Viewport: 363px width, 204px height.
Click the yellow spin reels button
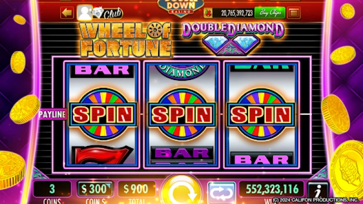click(x=182, y=191)
